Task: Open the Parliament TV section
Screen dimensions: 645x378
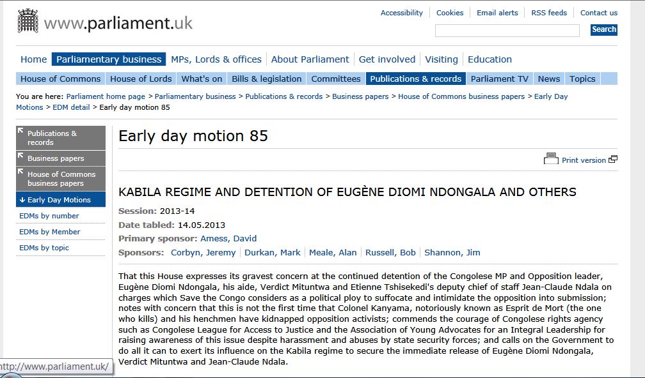Action: (x=499, y=79)
